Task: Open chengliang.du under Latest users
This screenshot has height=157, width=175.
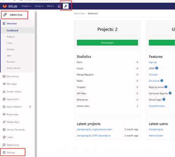Action: [x=156, y=129]
